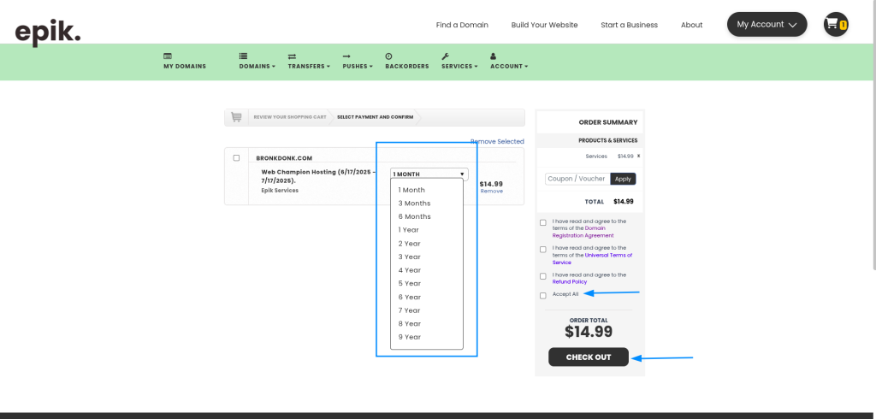Open the About page
Screen dimensions: 876x419
[691, 25]
